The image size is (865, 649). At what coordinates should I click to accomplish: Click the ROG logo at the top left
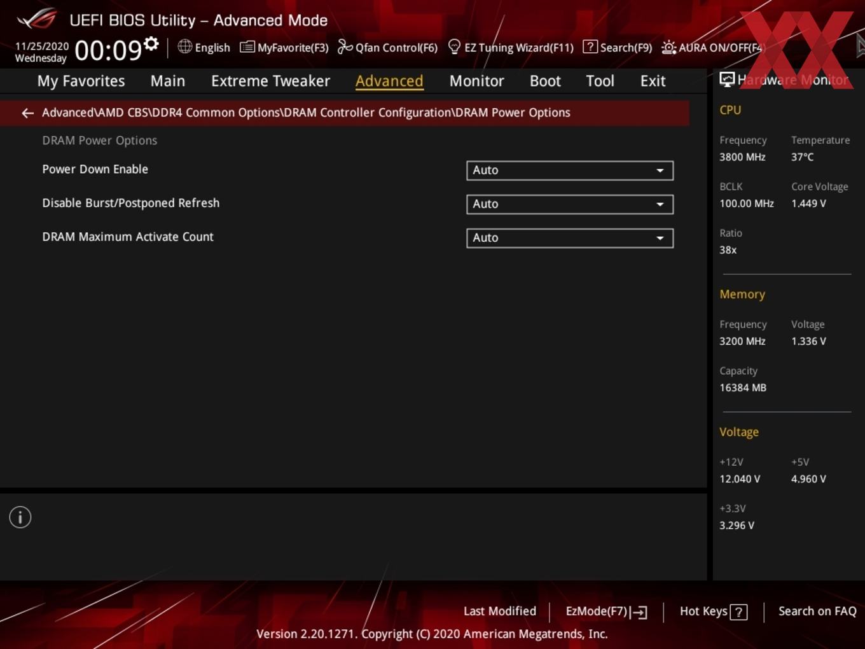click(x=37, y=18)
